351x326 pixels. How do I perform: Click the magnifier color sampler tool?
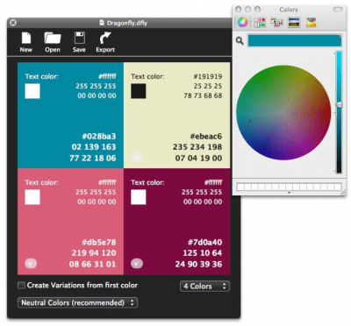[x=240, y=41]
